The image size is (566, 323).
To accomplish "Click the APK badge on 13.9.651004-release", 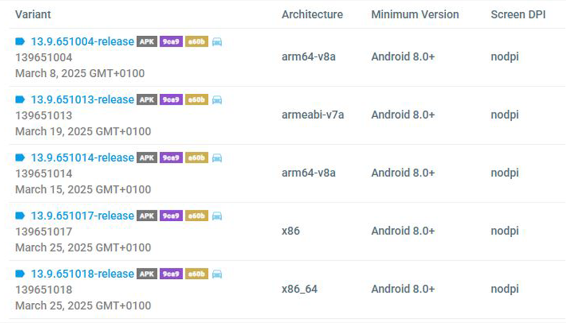I will click(x=147, y=42).
